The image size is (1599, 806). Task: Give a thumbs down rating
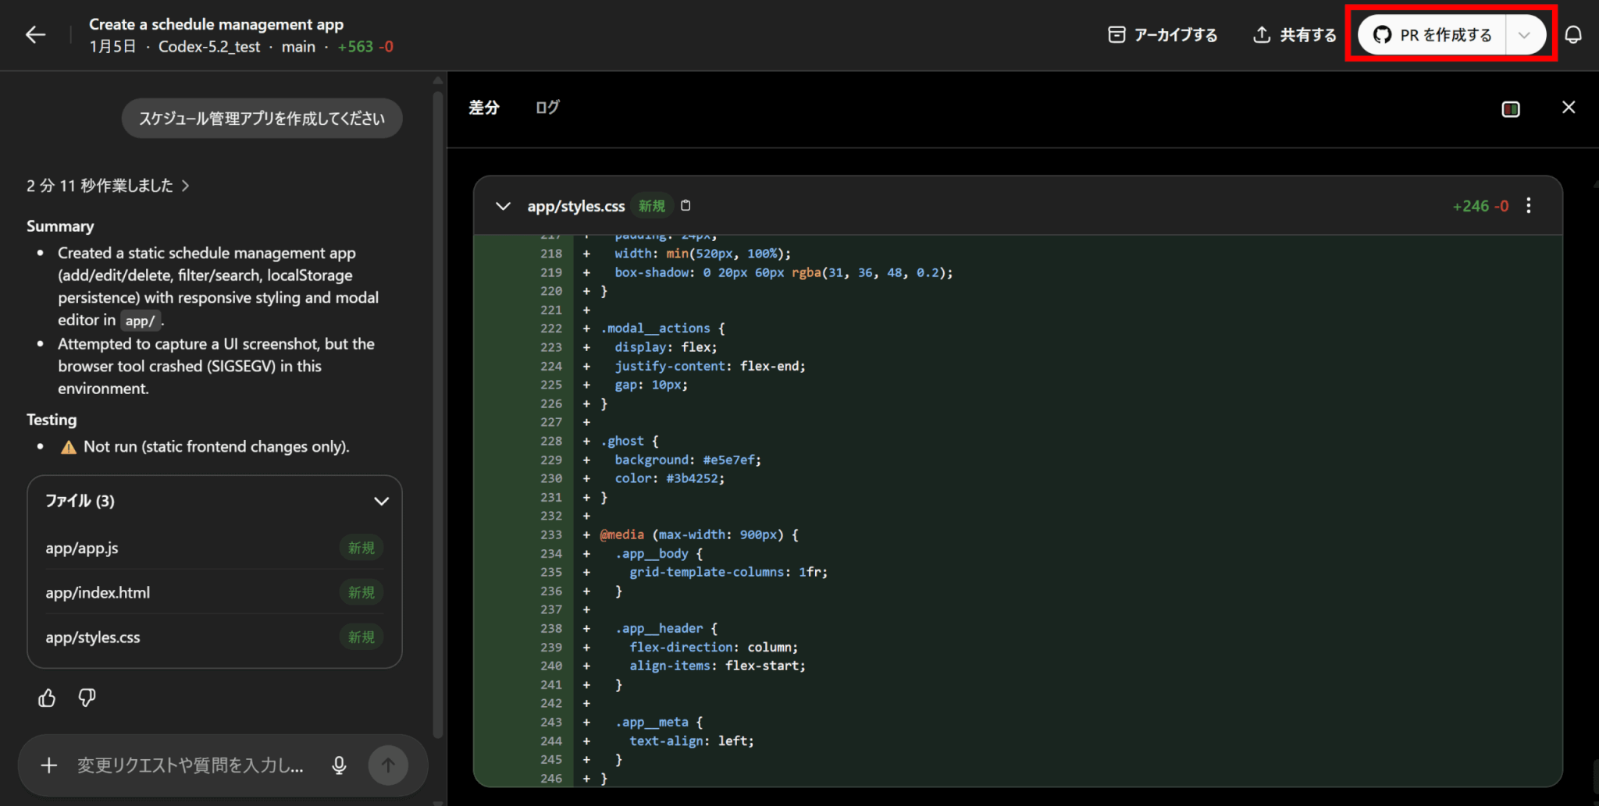tap(87, 698)
